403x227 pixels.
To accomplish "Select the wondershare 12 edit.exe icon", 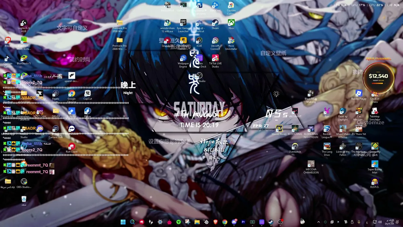I will 167,26.
